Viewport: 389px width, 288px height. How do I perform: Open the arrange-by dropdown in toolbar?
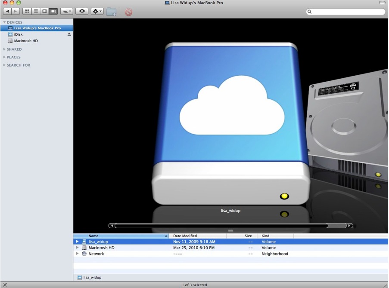(x=66, y=11)
